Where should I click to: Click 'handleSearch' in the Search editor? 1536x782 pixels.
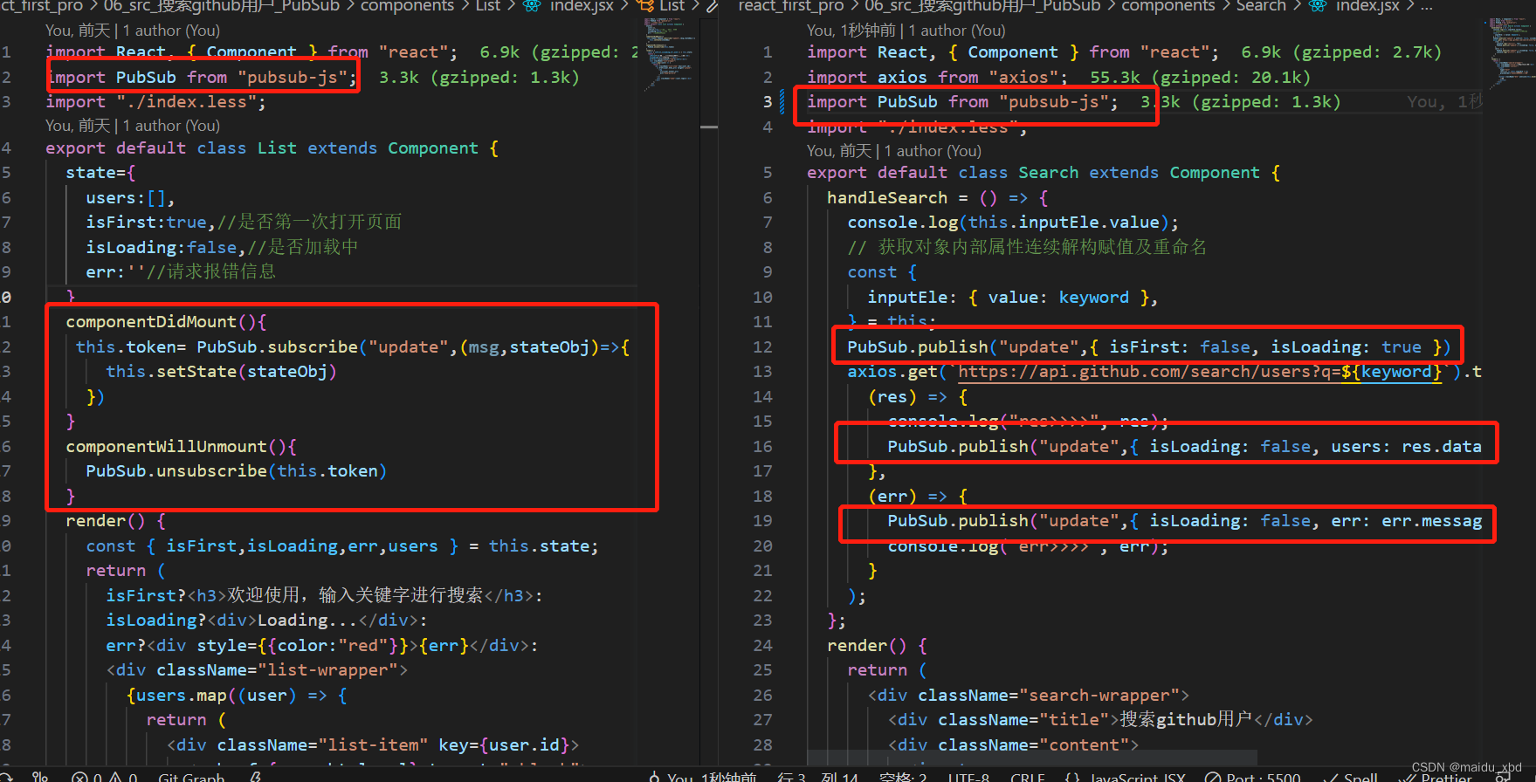(x=887, y=198)
